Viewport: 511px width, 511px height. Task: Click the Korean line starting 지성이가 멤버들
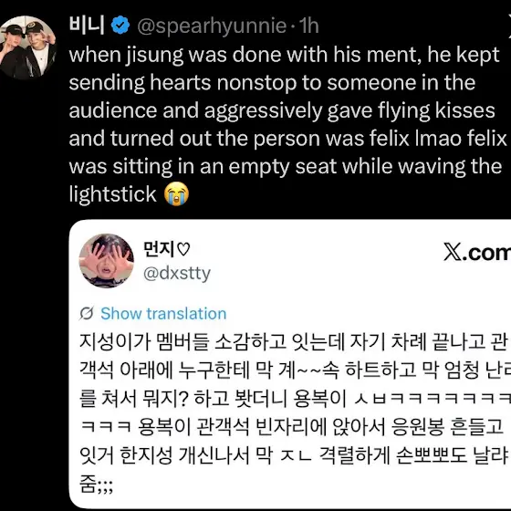pos(294,342)
